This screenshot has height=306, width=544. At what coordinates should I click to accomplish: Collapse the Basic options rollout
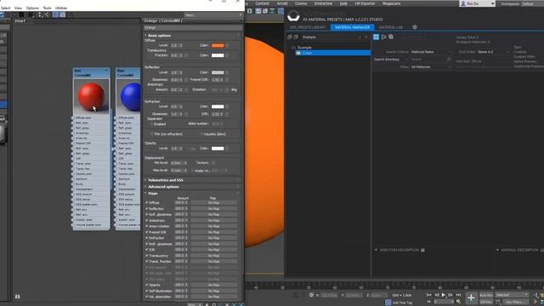[x=159, y=36]
